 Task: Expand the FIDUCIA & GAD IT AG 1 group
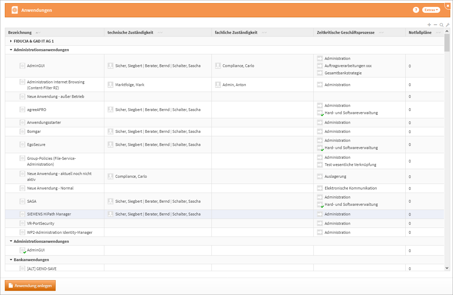coord(11,41)
